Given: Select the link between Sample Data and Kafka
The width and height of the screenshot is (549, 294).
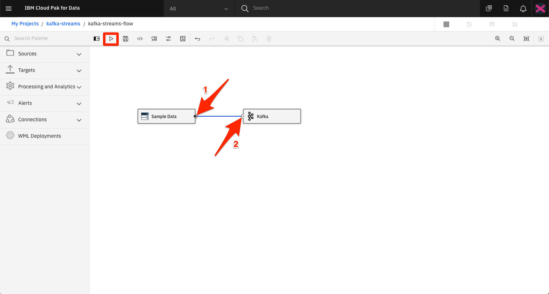Looking at the screenshot, I should pos(219,116).
